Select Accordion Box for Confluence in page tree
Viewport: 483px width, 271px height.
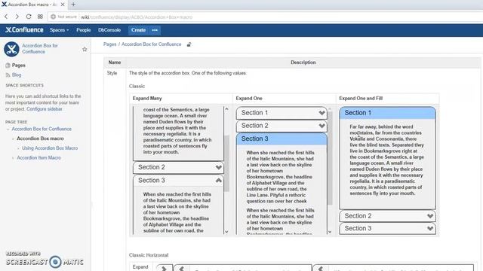click(42, 129)
